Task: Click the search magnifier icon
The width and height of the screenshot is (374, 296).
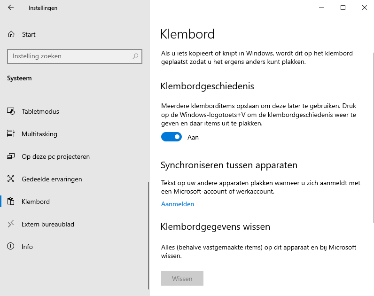Action: (135, 56)
